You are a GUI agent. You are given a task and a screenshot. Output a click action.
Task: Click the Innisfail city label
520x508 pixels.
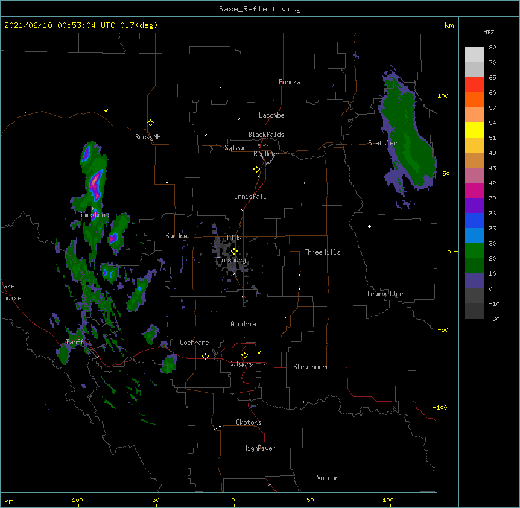pos(250,197)
